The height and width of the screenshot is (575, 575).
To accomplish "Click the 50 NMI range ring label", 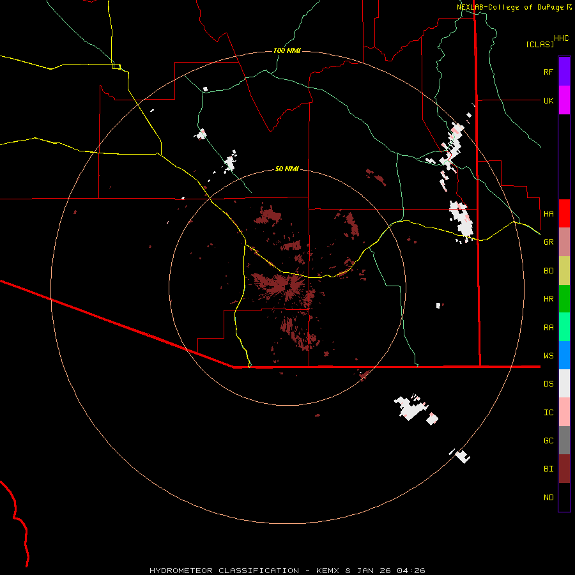I will 287,169.
